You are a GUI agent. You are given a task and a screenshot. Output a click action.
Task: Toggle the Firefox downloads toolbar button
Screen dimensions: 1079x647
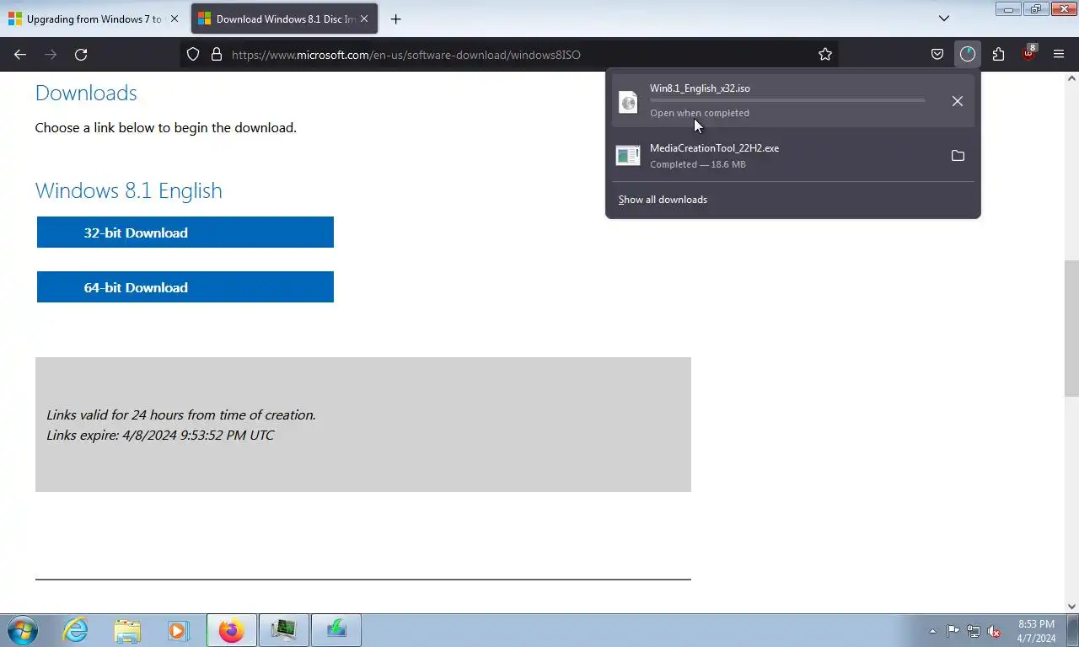coord(968,54)
